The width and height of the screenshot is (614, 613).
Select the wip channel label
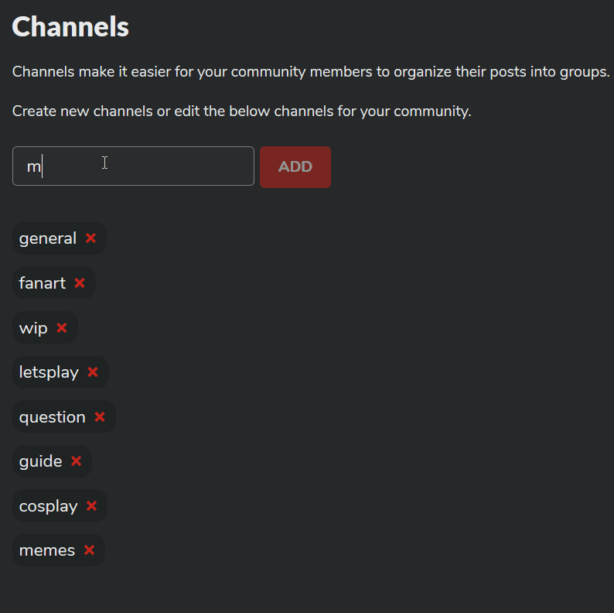[33, 328]
